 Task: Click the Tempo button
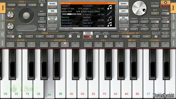(134, 22)
